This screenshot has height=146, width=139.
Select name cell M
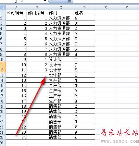[84, 80]
